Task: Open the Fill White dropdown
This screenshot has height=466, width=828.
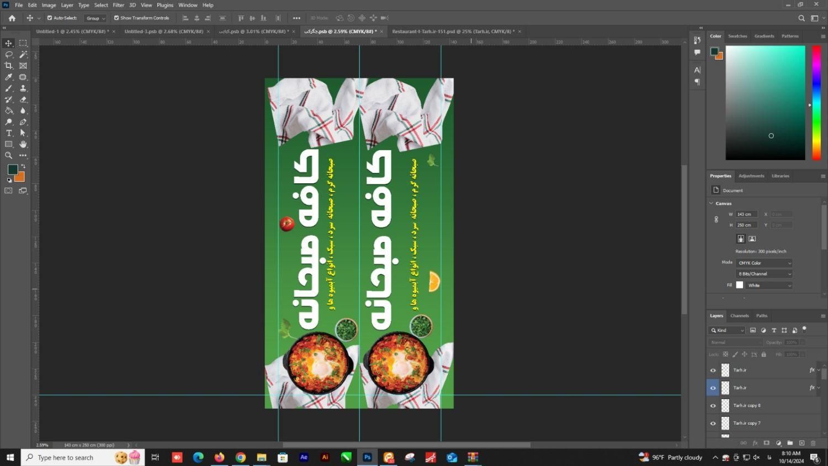Action: 769,285
